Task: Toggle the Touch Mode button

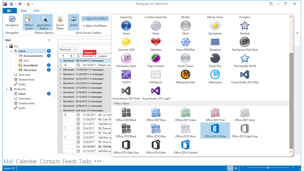Action: pos(60,22)
